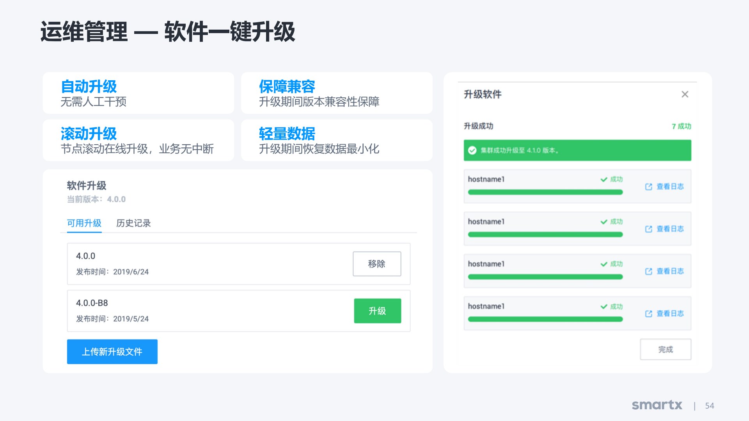Click the 集群成功升级至 4.1.0 版本 banner
The height and width of the screenshot is (421, 749).
point(577,150)
